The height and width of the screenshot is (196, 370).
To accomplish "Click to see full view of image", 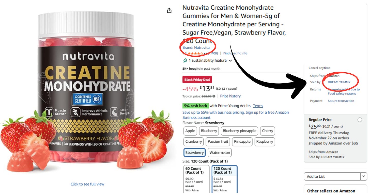I will coord(87,184).
